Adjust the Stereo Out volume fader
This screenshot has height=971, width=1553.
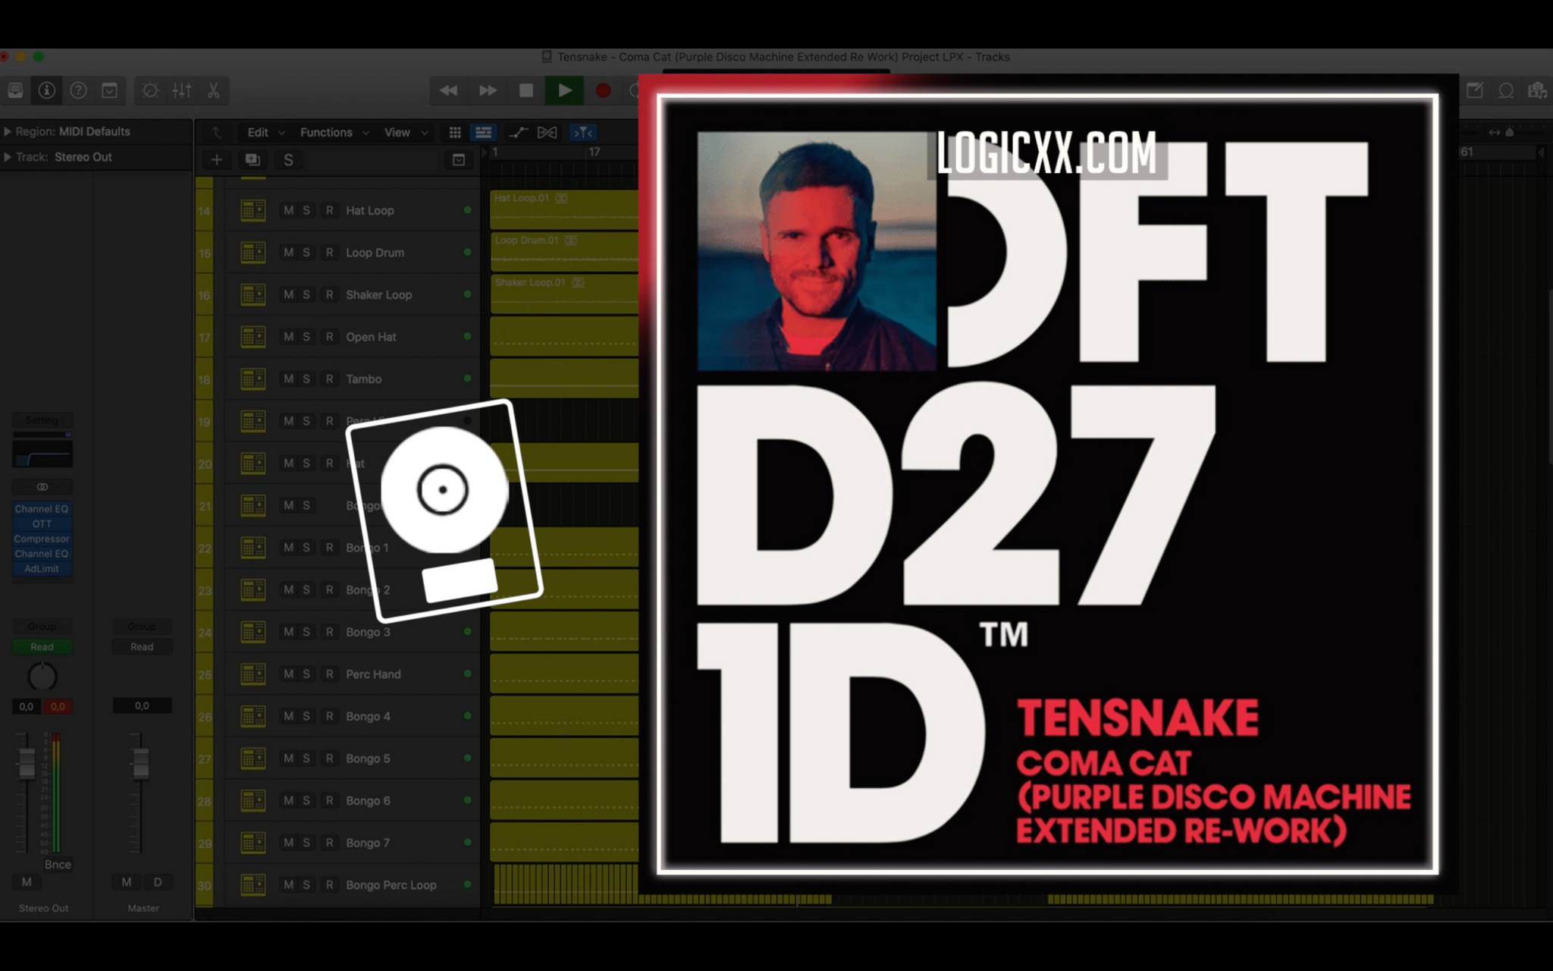tap(27, 762)
